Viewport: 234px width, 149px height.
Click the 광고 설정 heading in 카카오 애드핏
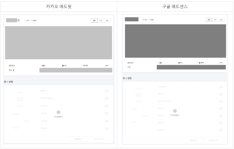tap(8, 82)
